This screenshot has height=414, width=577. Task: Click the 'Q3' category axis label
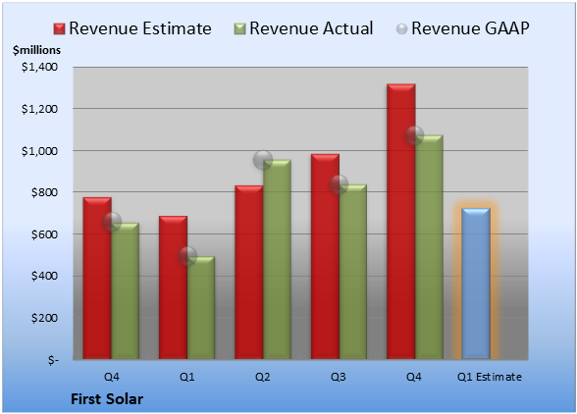[x=339, y=377]
